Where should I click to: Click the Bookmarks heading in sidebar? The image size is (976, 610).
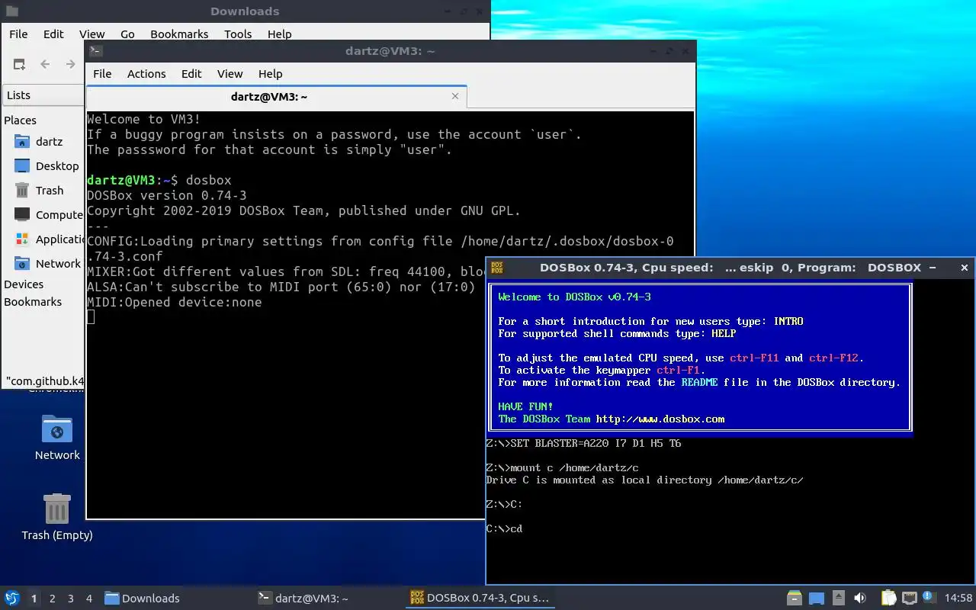tap(33, 302)
